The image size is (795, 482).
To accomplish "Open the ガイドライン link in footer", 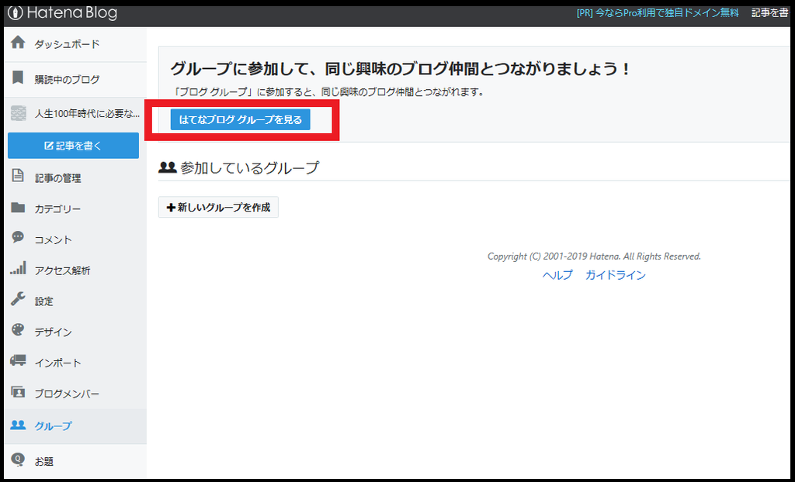I will [x=616, y=275].
